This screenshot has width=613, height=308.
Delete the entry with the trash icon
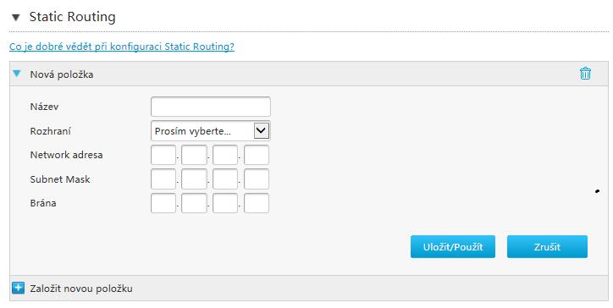coord(585,74)
